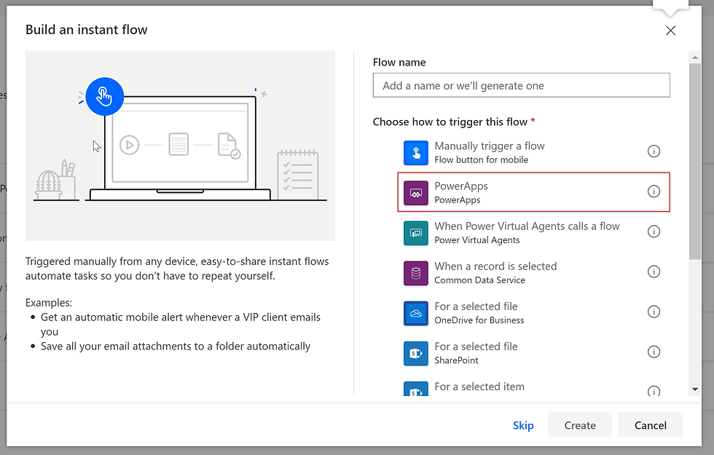Open info for OneDrive selected file trigger

[654, 312]
